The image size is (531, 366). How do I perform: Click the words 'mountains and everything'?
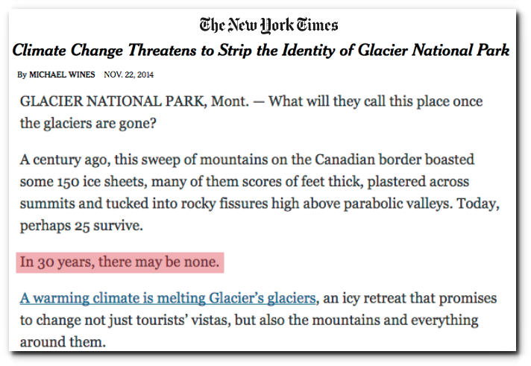click(395, 320)
